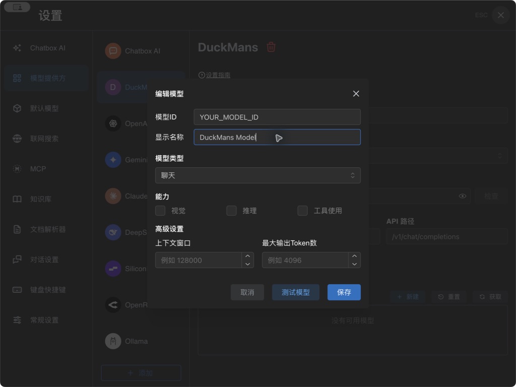516x387 pixels.
Task: Click the 联网搜索 globe icon
Action: point(17,139)
